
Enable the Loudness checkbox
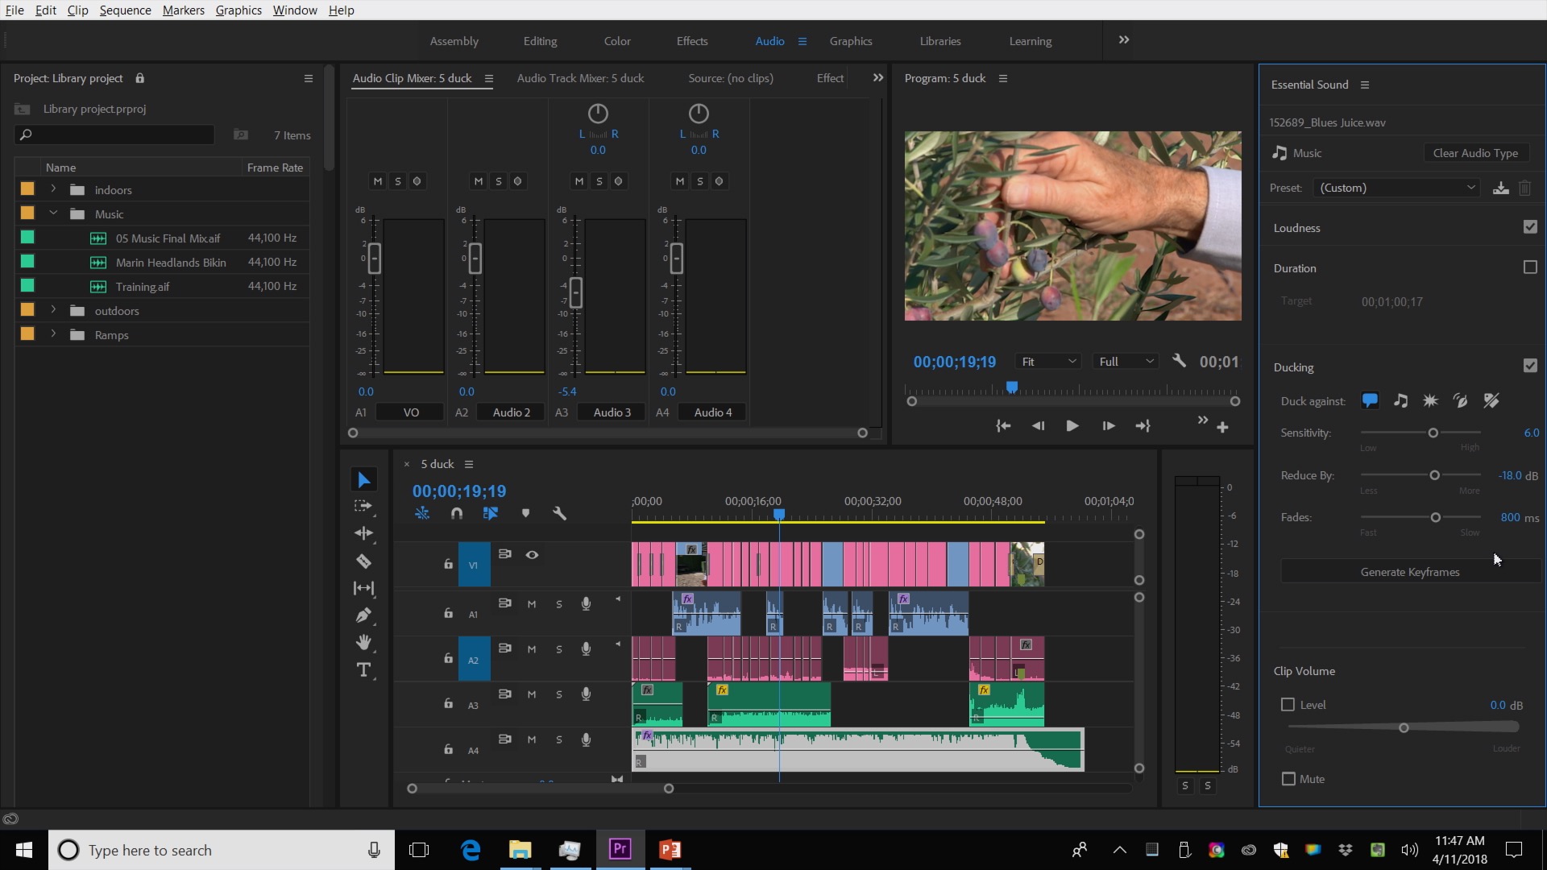click(x=1530, y=227)
